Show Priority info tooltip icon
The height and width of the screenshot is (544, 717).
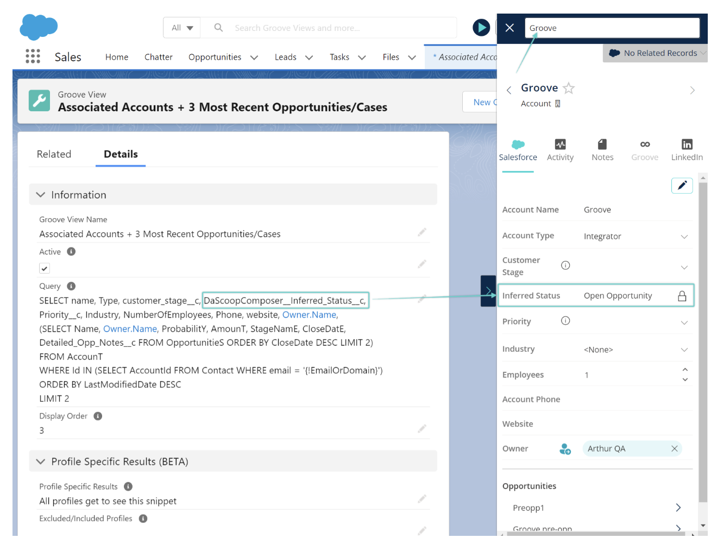565,321
